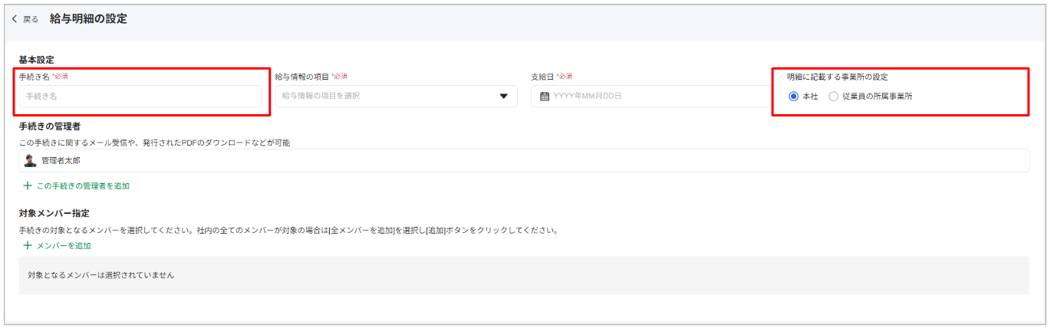Click the 本社 radio label text
The height and width of the screenshot is (328, 1051).
click(810, 97)
